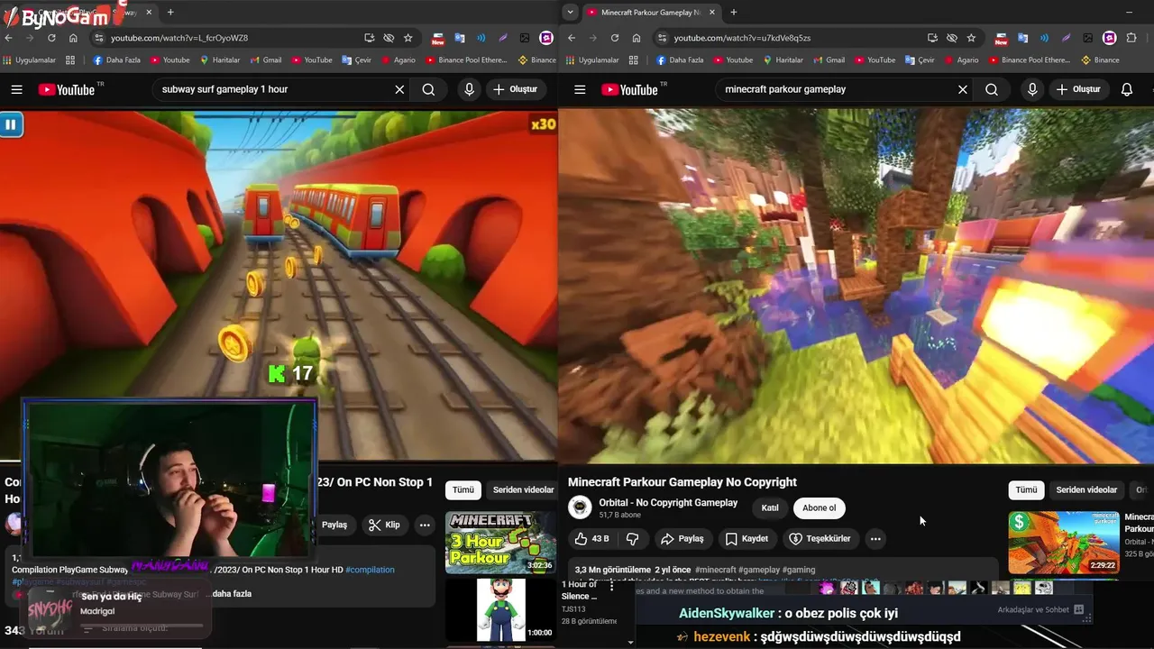The height and width of the screenshot is (649, 1154).
Task: Clear the 'minecraft parkour gameplay' search text
Action: 963,89
